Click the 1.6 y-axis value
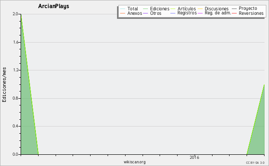This screenshot has height=166, width=269. [x=15, y=42]
